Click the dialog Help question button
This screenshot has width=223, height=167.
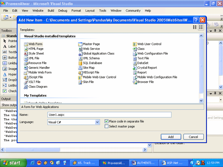pos(196,20)
